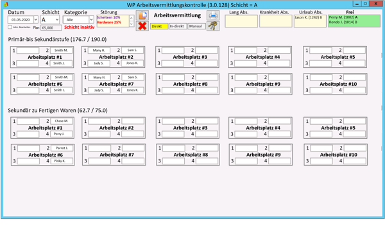This screenshot has height=236, width=385.
Task: Click the Plan input field showing 65,000
Action: [51, 28]
